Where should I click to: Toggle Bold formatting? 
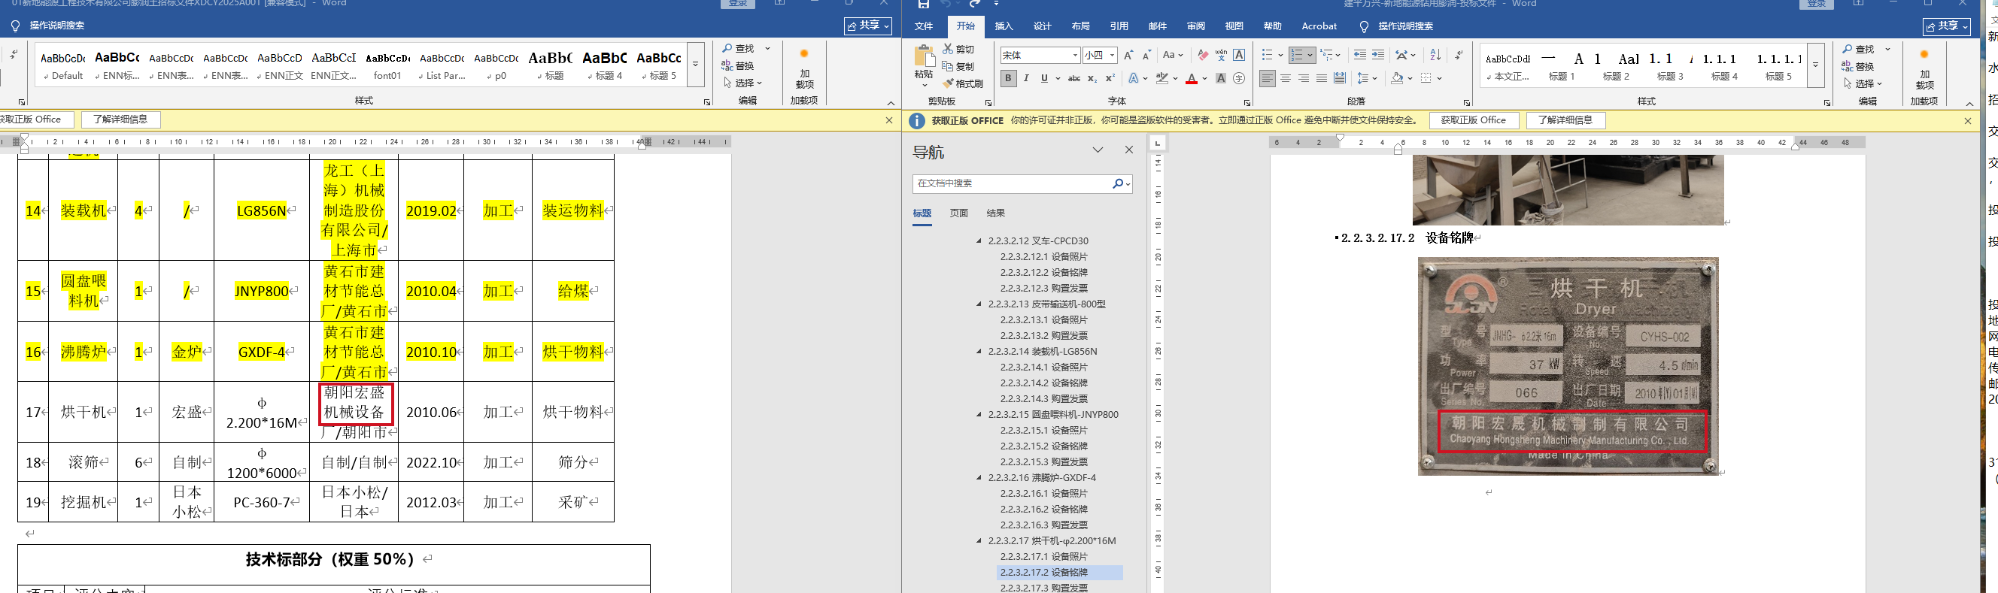(x=1008, y=78)
